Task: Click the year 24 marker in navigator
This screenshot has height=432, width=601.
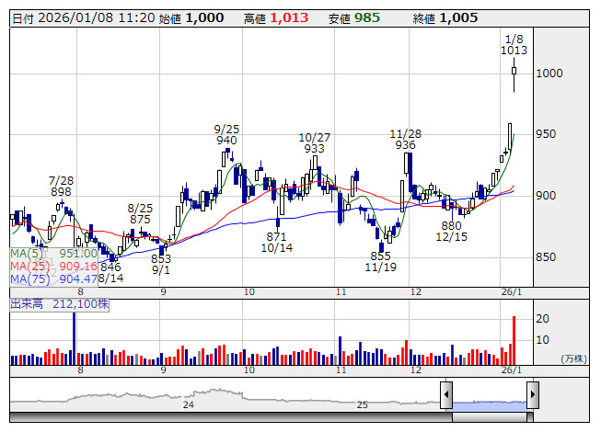Action: coord(188,404)
